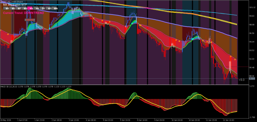Click the M1 button left of M5
The width and height of the screenshot is (257, 122).
6,8
